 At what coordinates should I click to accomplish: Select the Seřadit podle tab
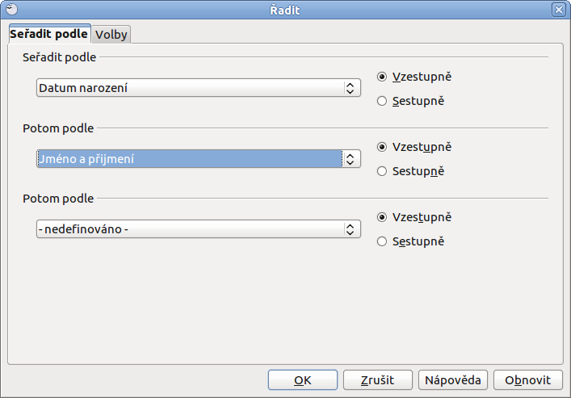click(48, 34)
